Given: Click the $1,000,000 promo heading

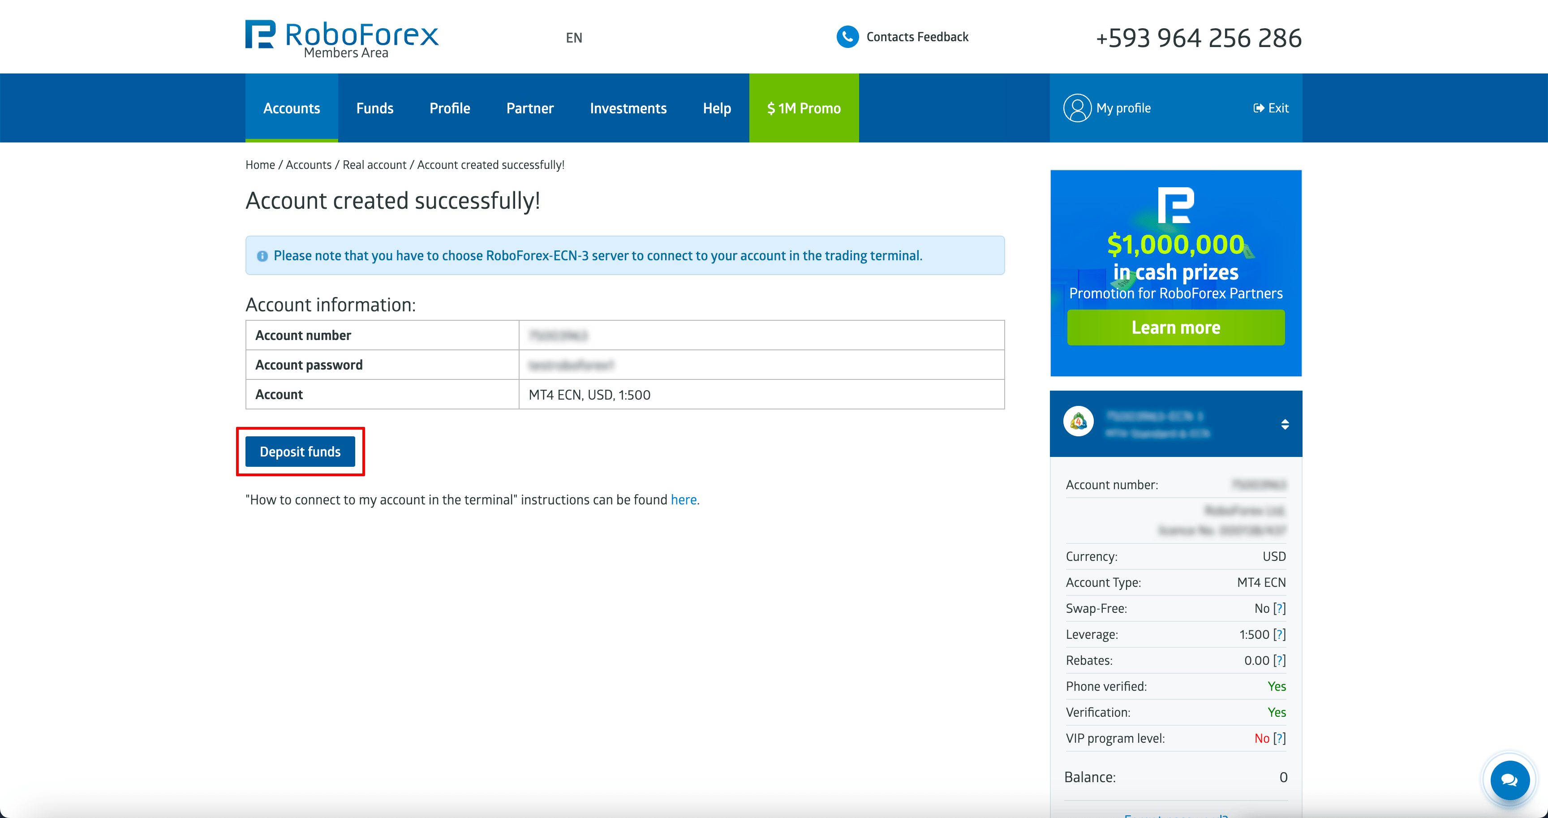Looking at the screenshot, I should point(1175,245).
